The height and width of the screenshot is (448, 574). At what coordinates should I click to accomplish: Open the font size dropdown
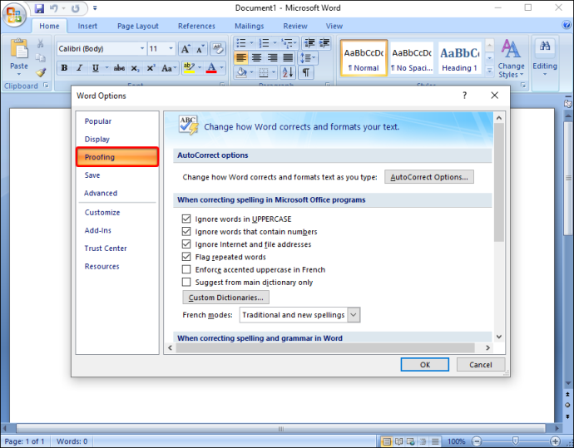pos(171,49)
